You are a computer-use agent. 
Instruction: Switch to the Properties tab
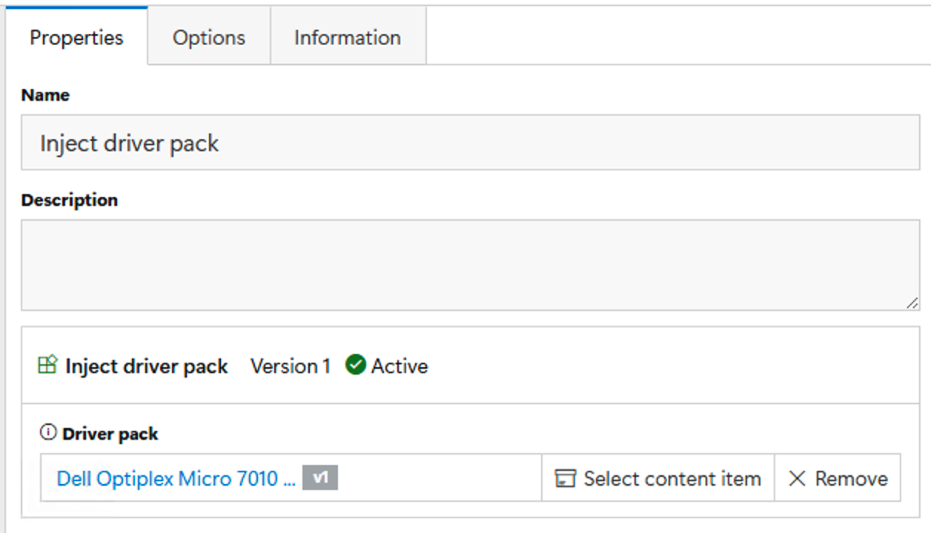76,38
